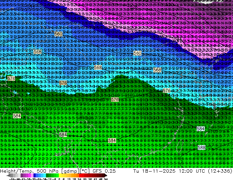The width and height of the screenshot is (233, 180).
Task: Click the leftmost 560 contour label
Action: click(58, 34)
